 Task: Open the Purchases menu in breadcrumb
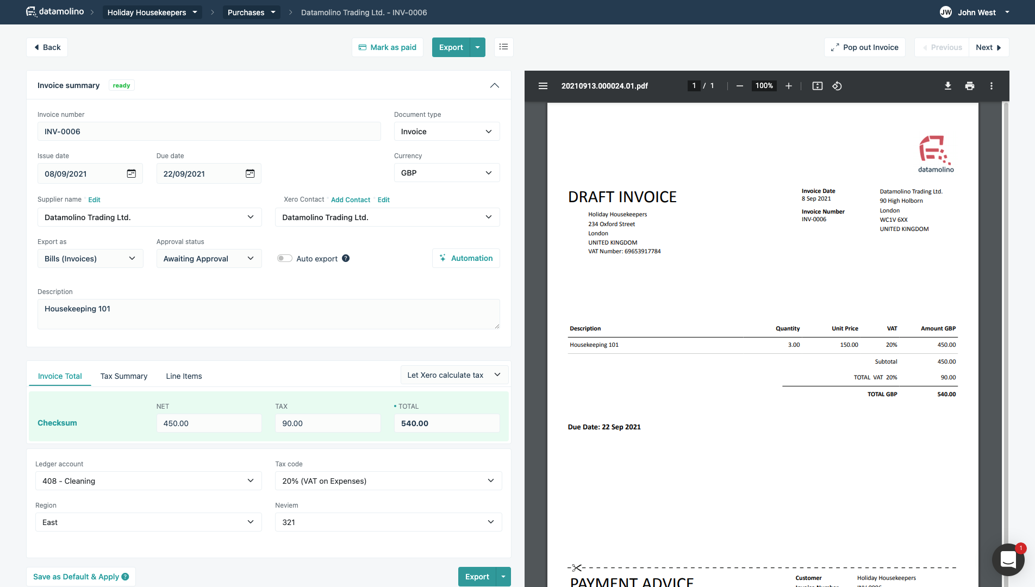point(251,12)
